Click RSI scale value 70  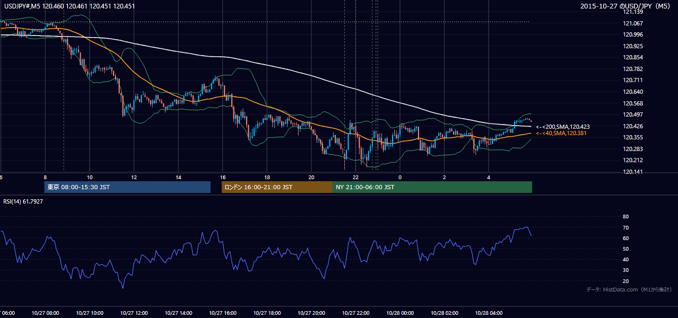(625, 227)
